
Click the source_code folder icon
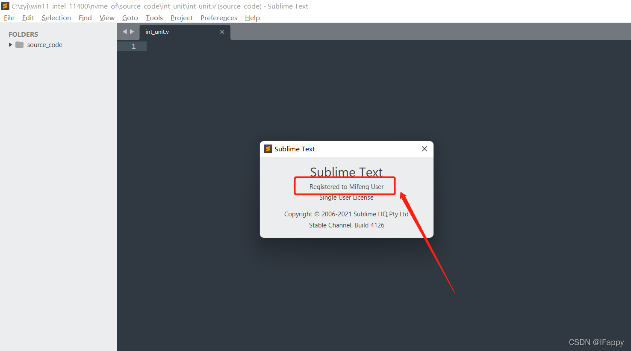(x=20, y=45)
